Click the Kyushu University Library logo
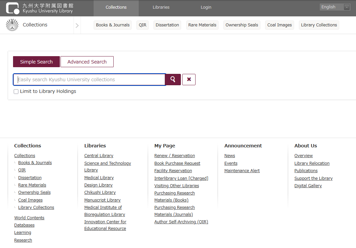 (x=39, y=8)
